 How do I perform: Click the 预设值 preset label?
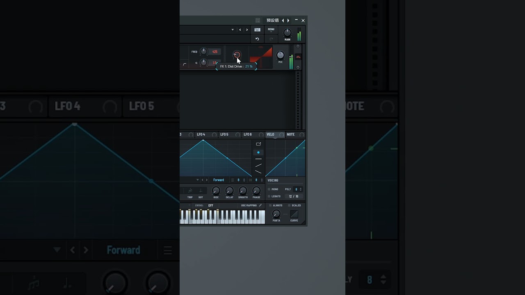(273, 20)
